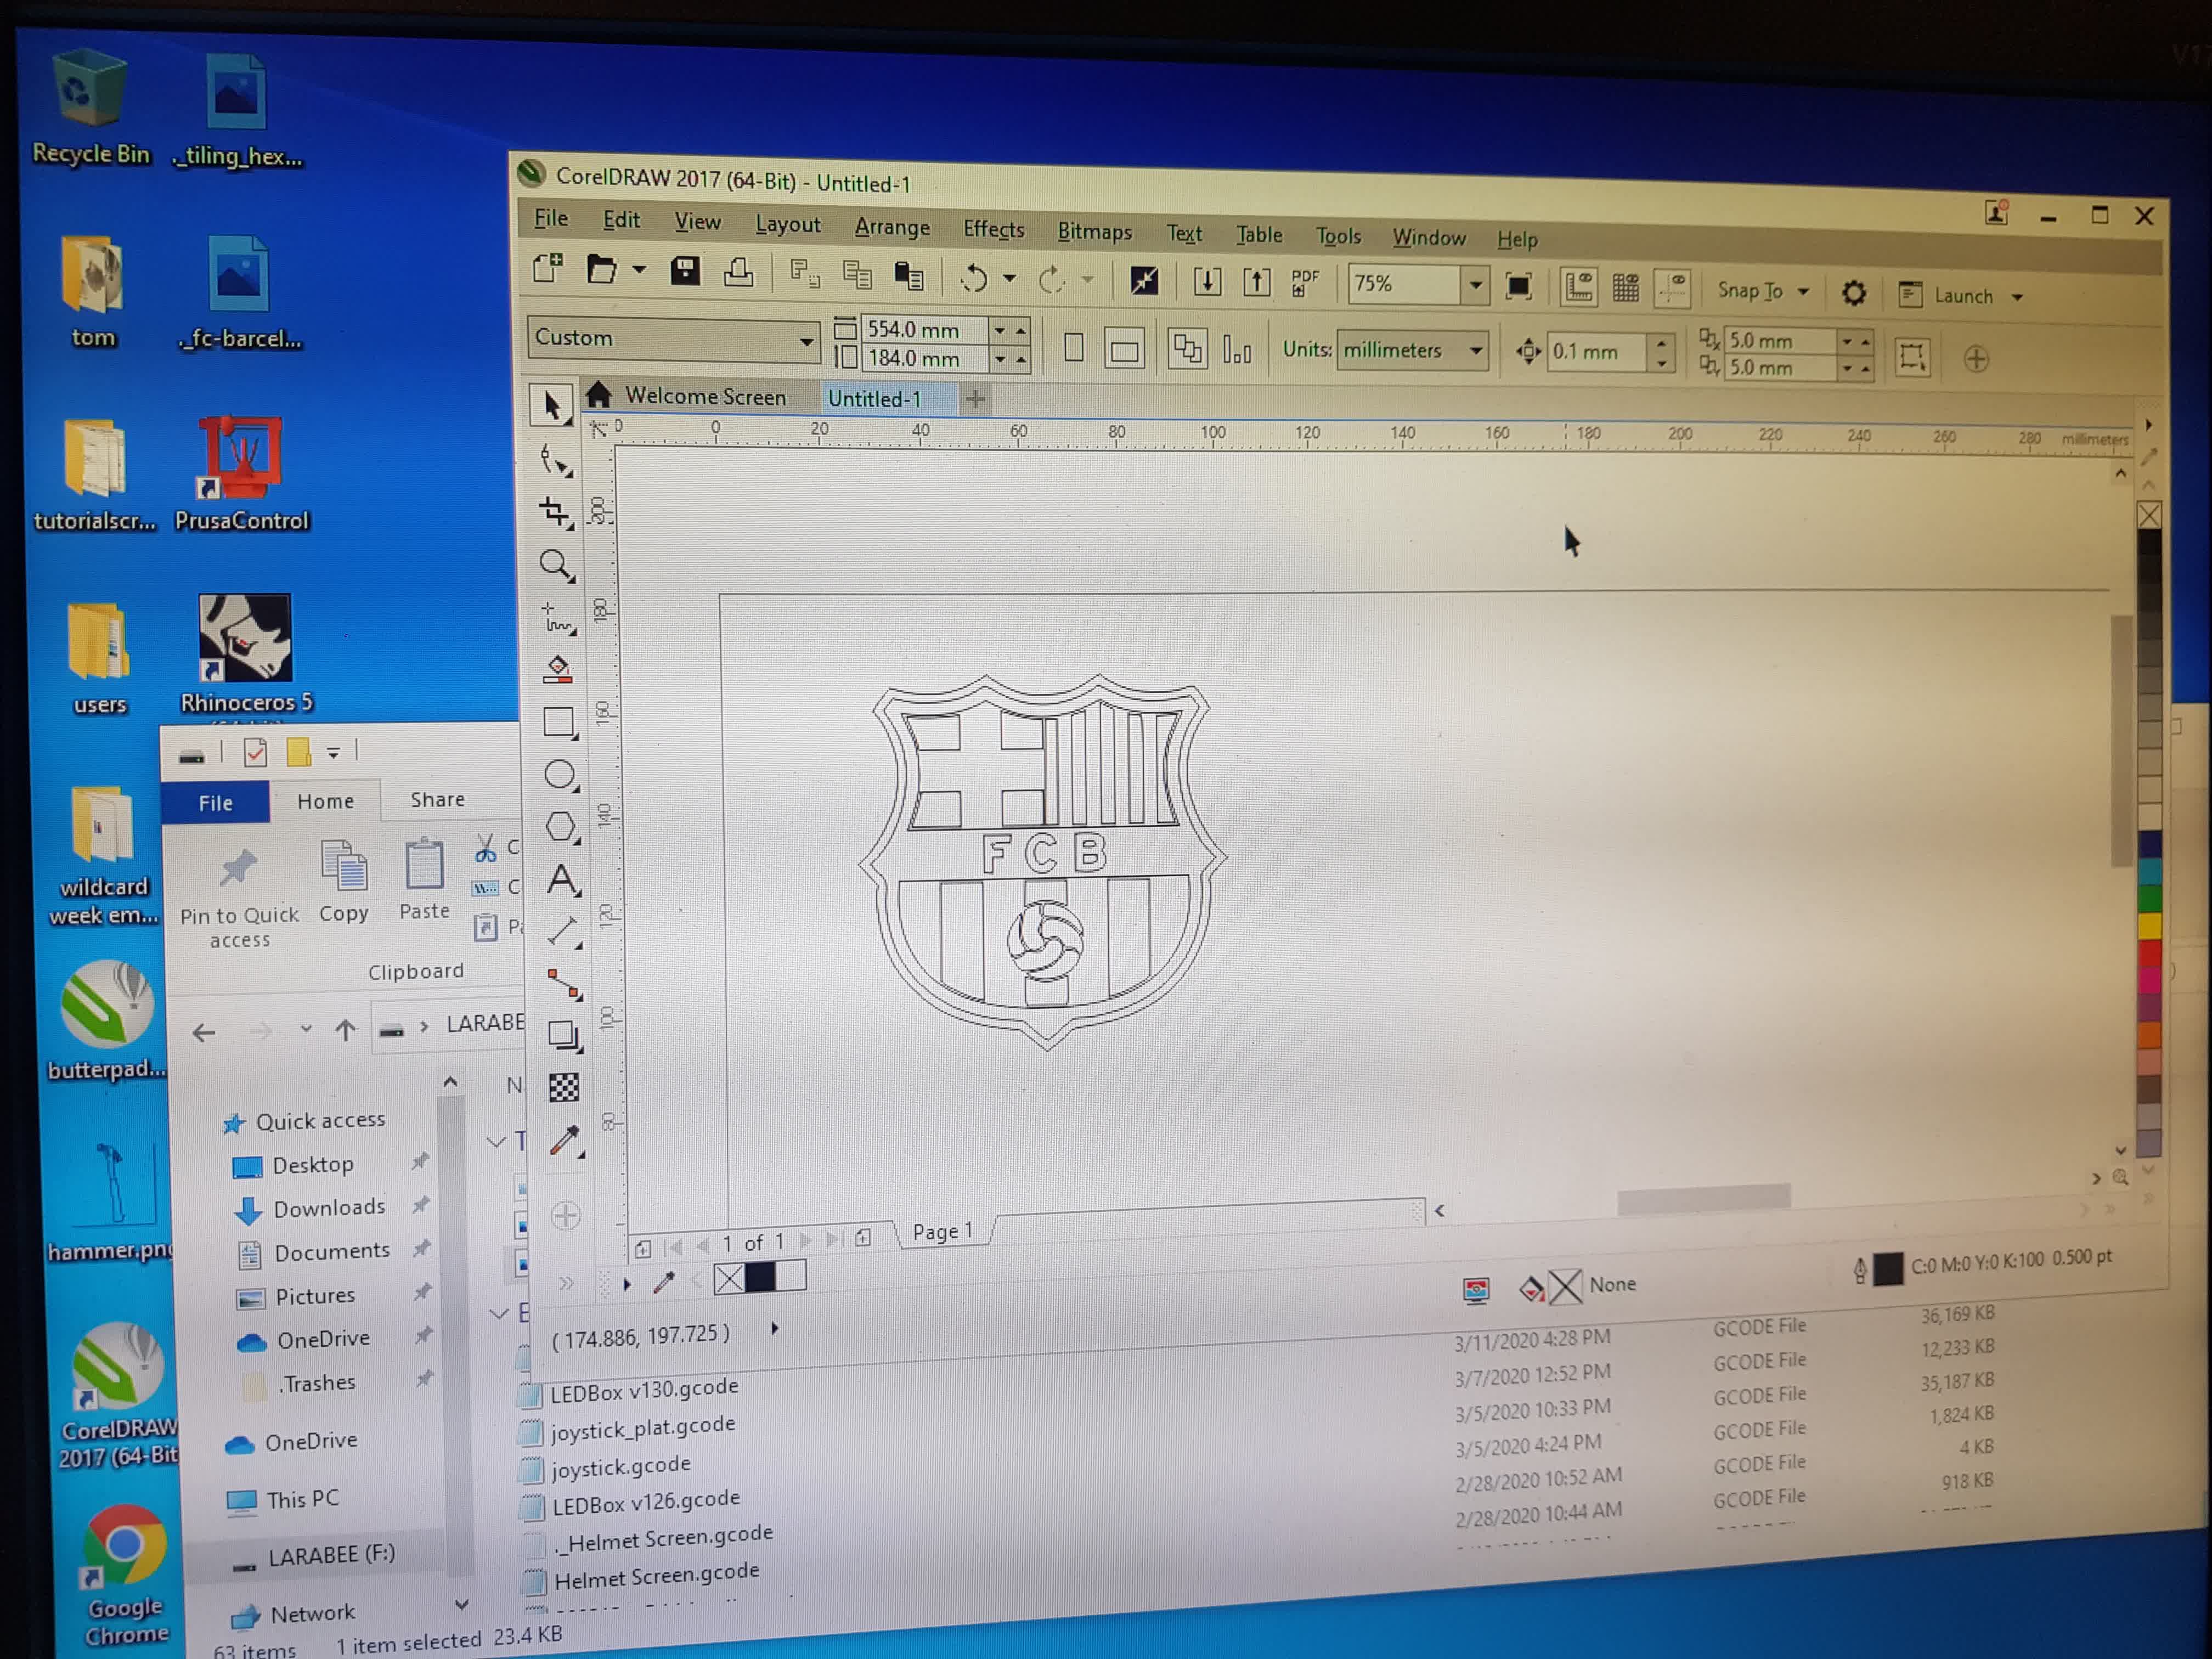Click the Publish to PDF icon
The image size is (2212, 1659).
click(x=1305, y=283)
